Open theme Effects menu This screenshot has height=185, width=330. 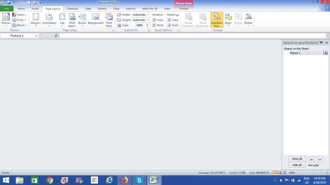(19, 25)
